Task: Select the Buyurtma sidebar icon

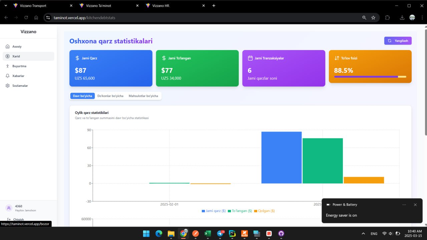Action: pos(8,66)
